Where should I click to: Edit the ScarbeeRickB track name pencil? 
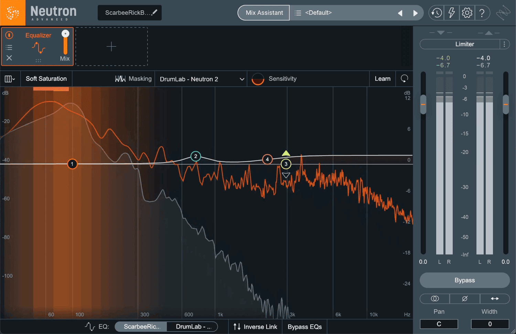click(x=155, y=12)
